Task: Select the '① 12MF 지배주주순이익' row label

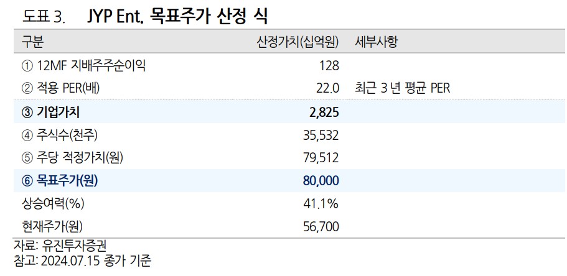Action: pyautogui.click(x=83, y=66)
